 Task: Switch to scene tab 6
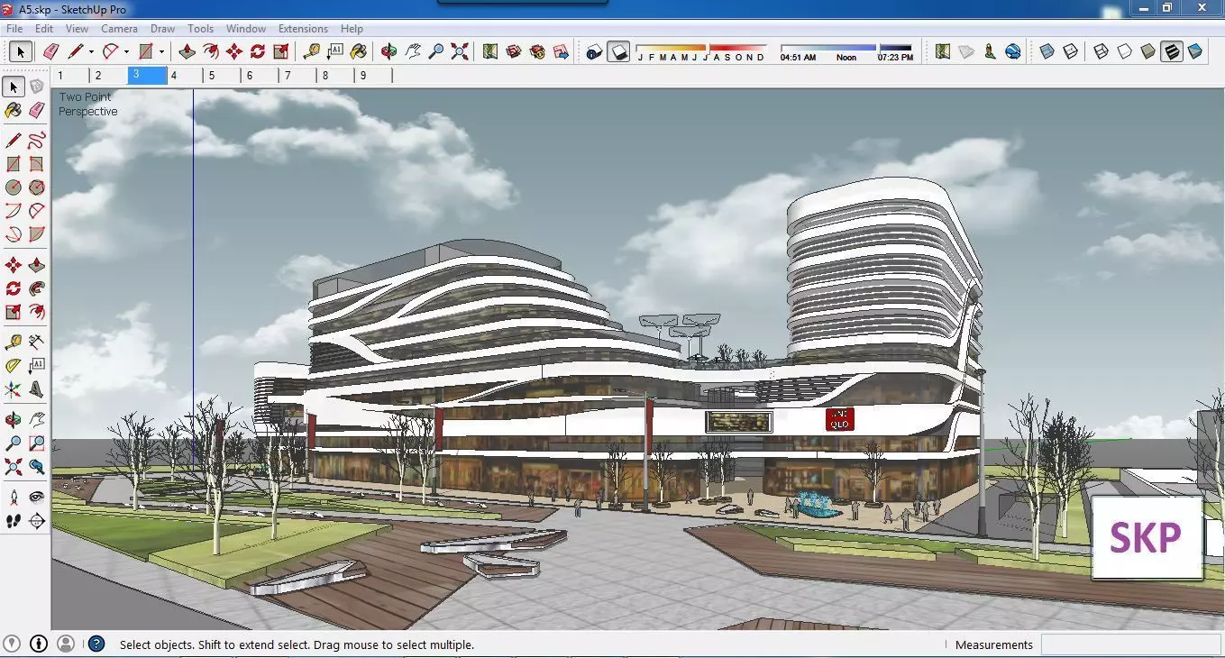261,76
